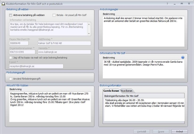The image size is (194, 134).
Task: Click the Spara button
Action: point(161,132)
